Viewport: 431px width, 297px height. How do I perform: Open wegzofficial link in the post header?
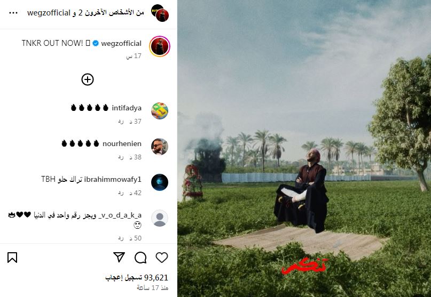click(x=49, y=13)
